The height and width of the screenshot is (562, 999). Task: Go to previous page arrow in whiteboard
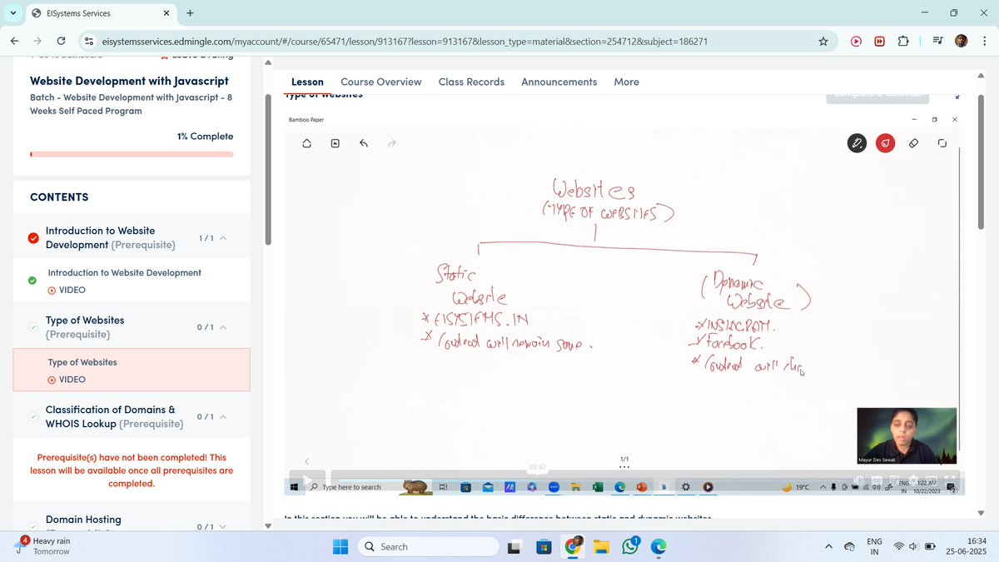[306, 461]
